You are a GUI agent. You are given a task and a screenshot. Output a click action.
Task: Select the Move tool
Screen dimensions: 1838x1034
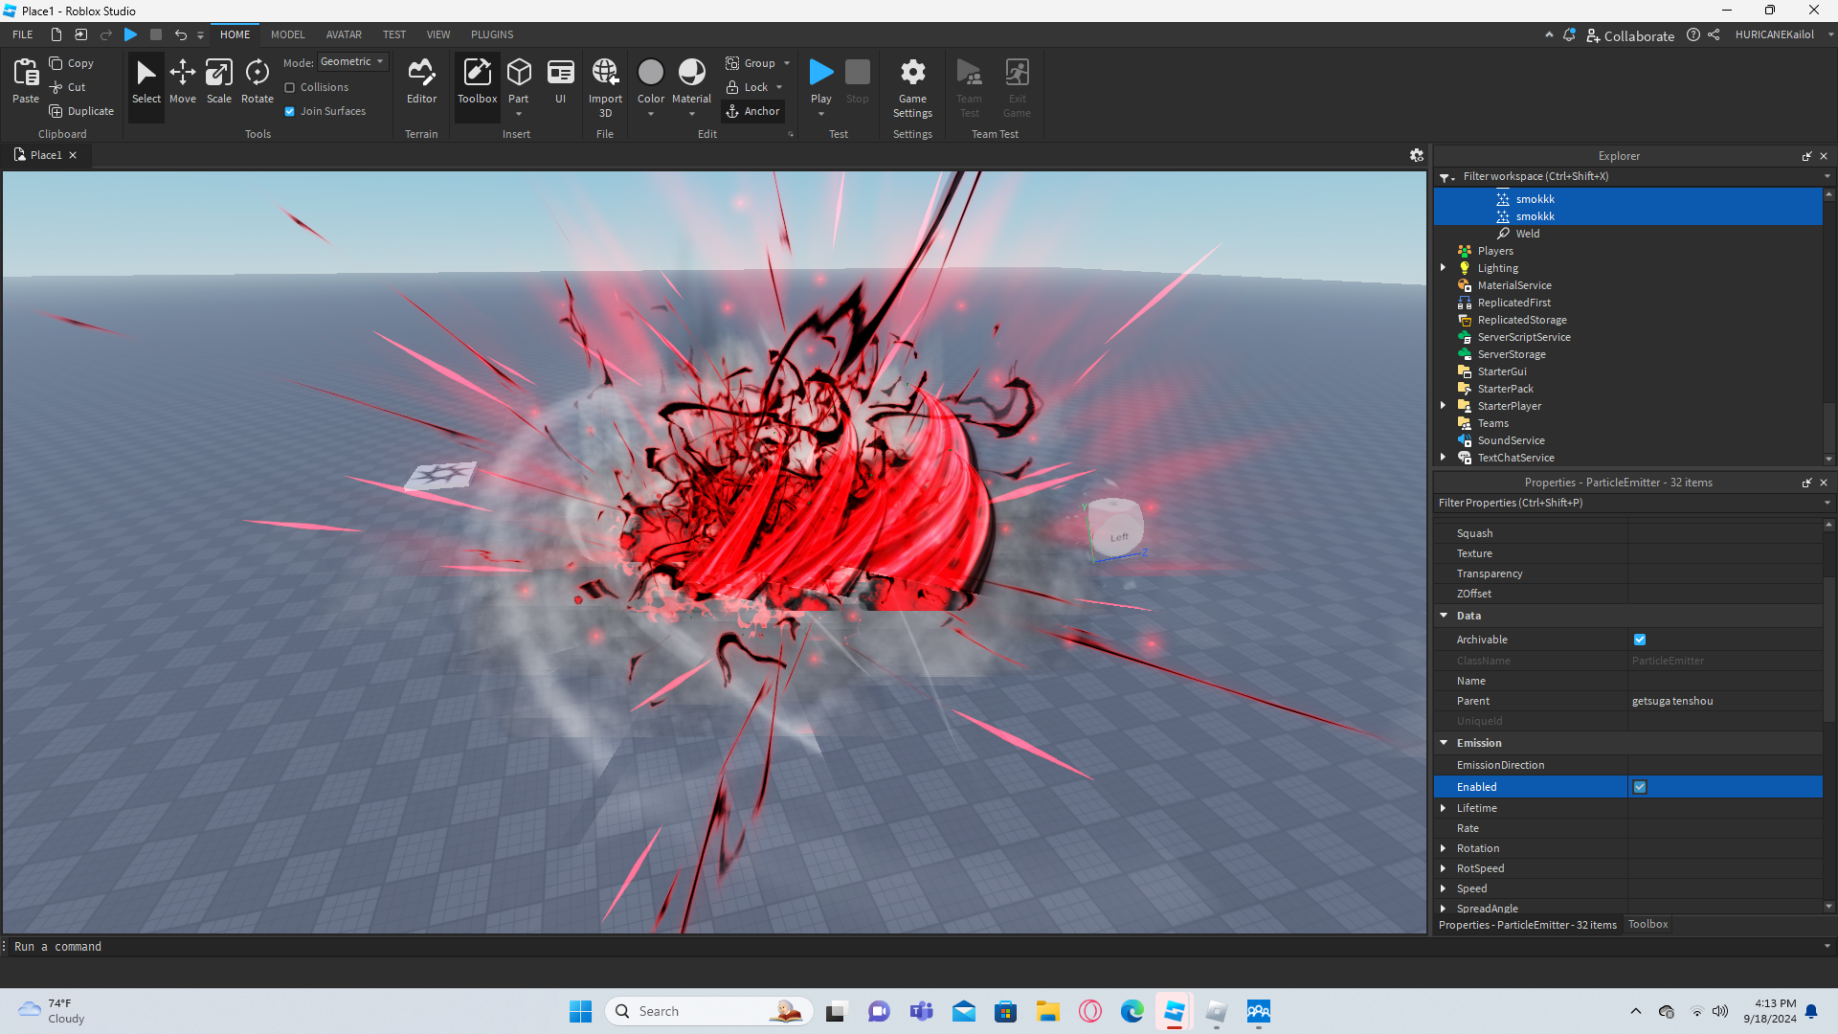pos(182,81)
